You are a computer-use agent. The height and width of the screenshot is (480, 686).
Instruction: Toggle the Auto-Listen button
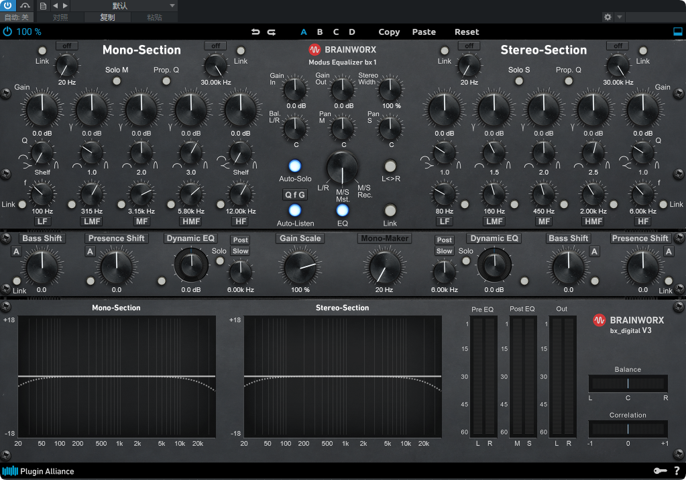coord(295,210)
